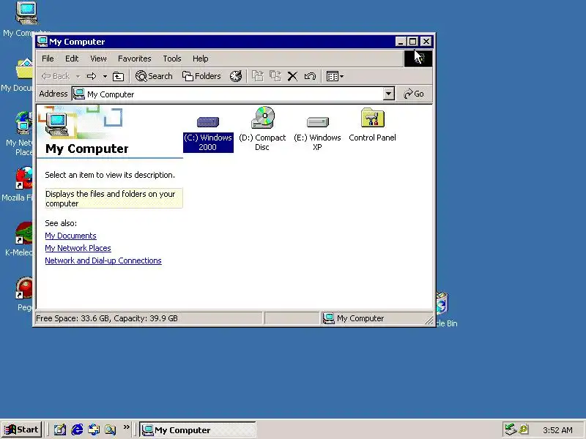Click the taskbar clock 3:52 AM

pos(557,430)
